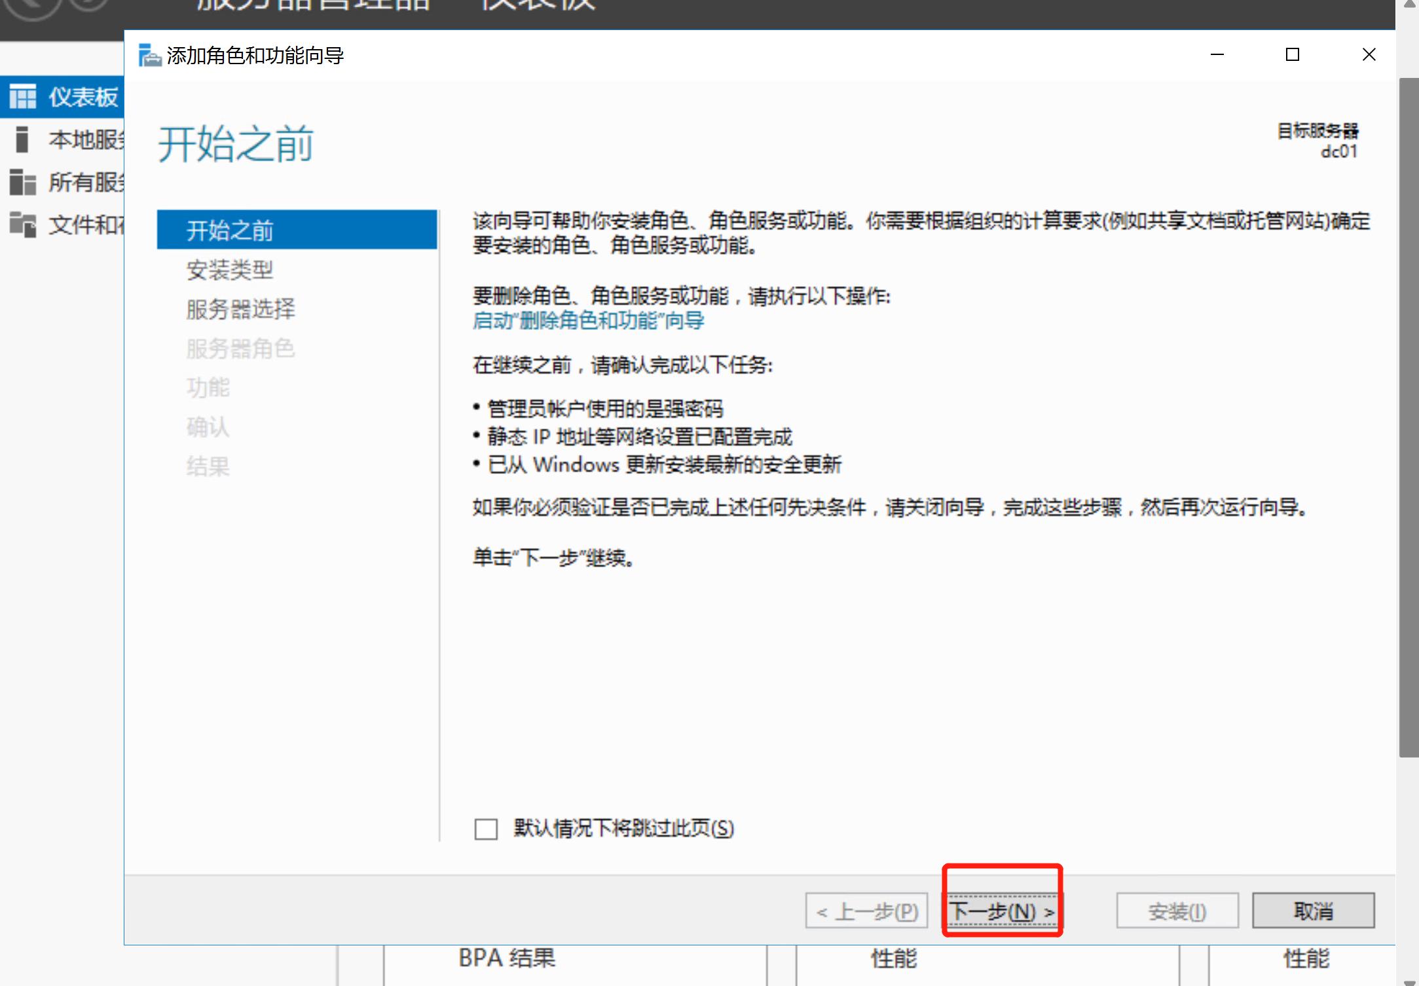Open 仪表板 in Server Manager sidebar

pos(62,97)
